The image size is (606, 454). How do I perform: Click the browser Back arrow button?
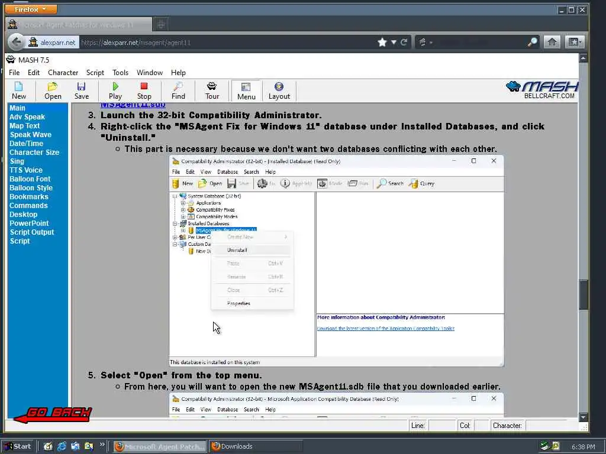click(x=16, y=42)
